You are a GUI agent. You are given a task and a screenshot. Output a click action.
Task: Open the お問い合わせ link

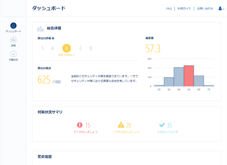coord(205,9)
